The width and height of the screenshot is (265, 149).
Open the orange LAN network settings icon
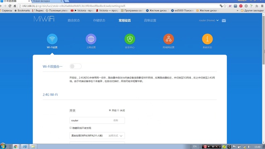tap(169, 39)
